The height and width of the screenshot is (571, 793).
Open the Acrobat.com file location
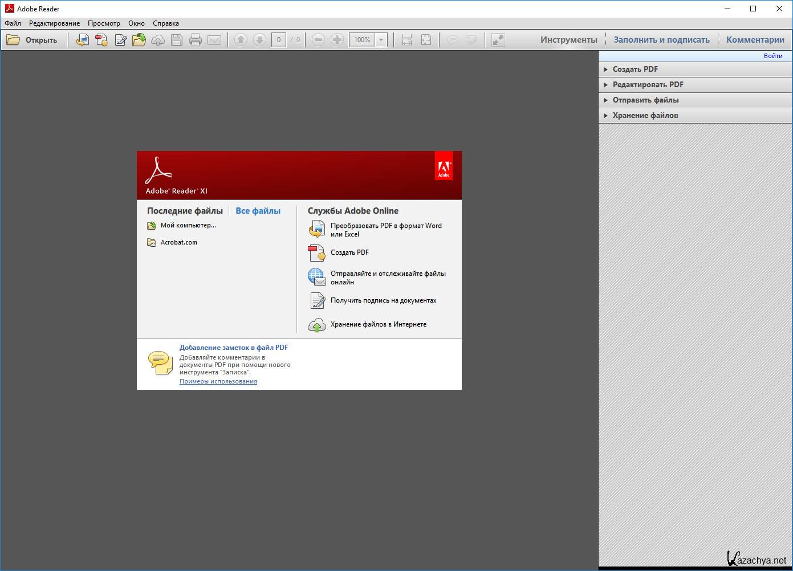pyautogui.click(x=179, y=242)
